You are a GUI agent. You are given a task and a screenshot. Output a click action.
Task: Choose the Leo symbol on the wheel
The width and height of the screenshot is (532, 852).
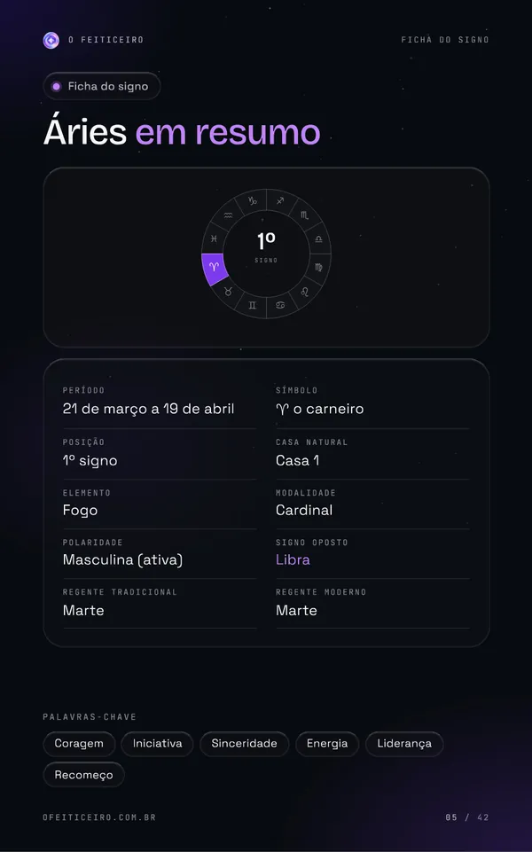point(304,292)
